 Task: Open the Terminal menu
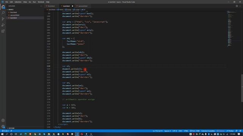tap(41, 2)
